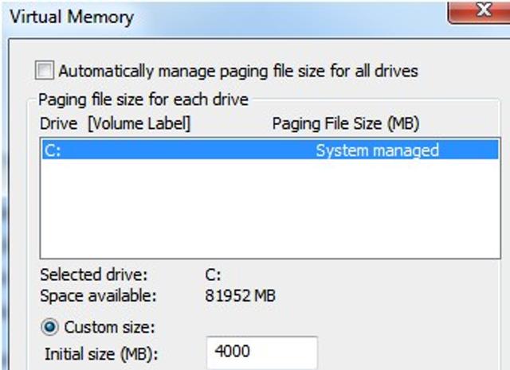Click 'System managed' in the highlighted row

point(377,150)
